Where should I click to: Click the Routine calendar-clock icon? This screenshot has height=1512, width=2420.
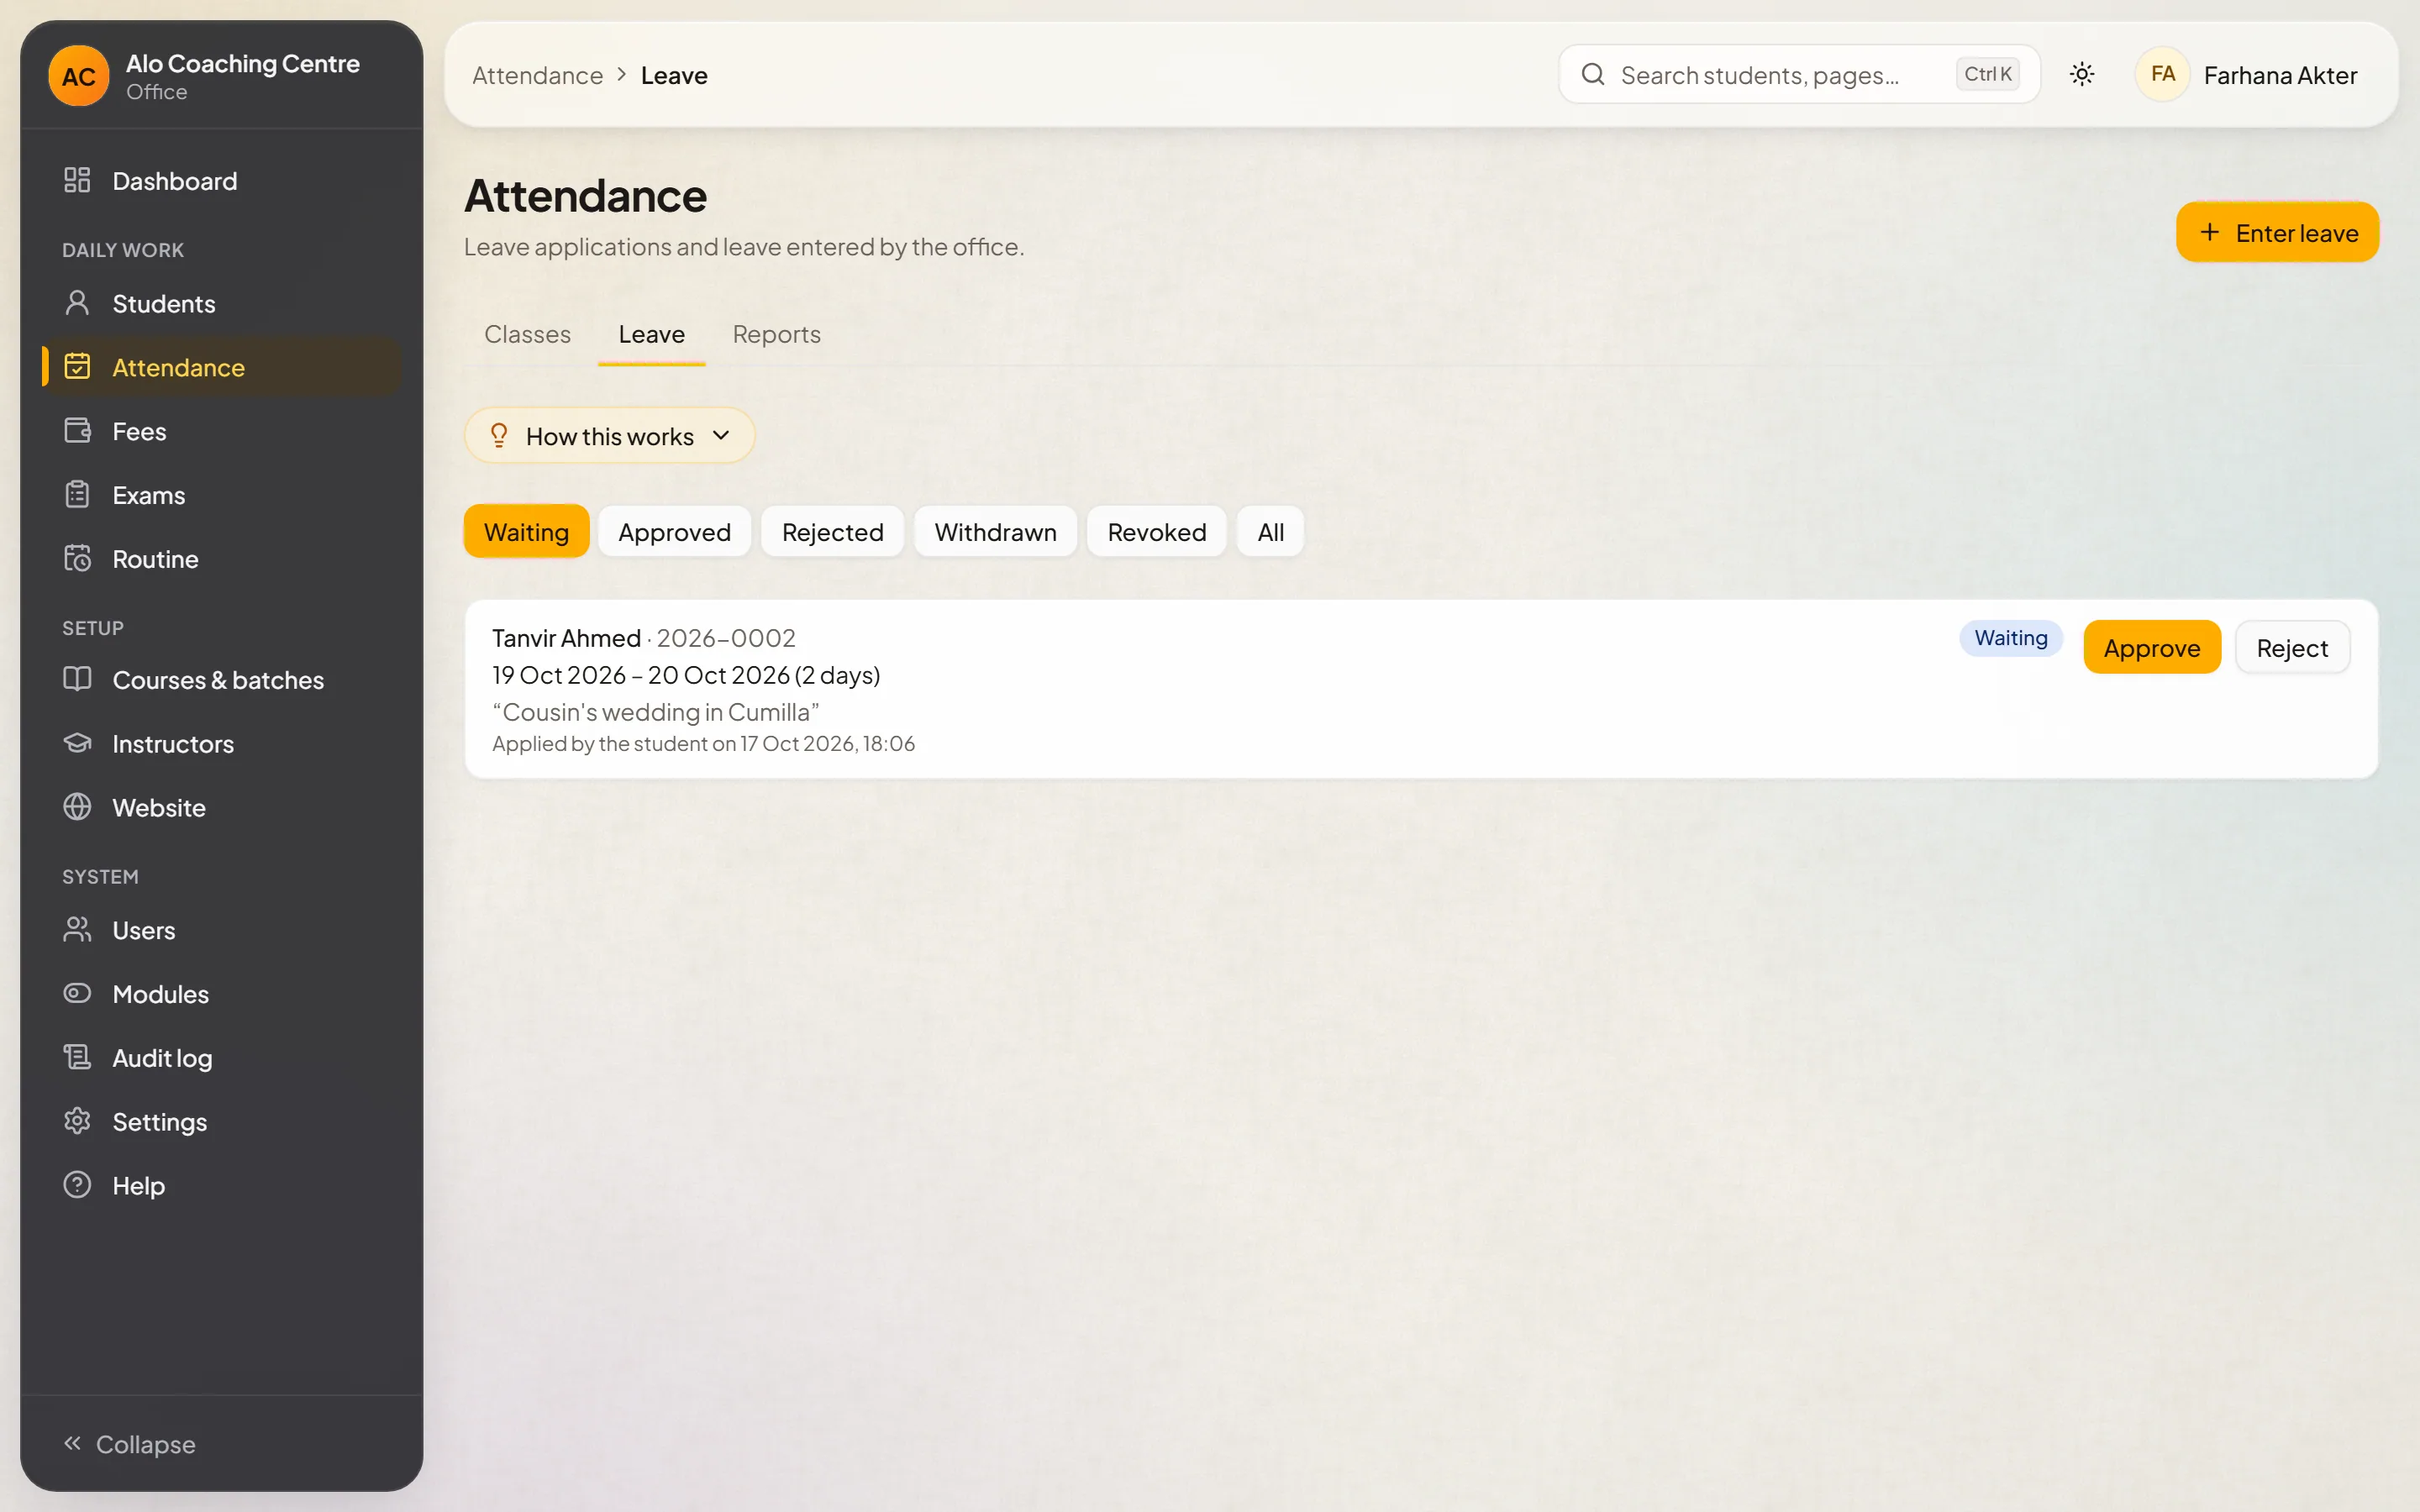pos(77,559)
